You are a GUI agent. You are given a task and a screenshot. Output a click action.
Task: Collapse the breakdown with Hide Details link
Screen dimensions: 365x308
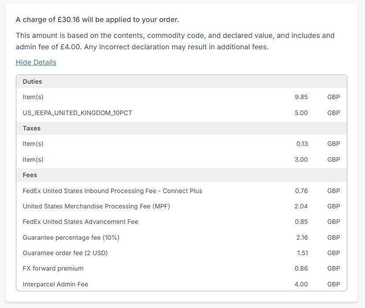36,62
